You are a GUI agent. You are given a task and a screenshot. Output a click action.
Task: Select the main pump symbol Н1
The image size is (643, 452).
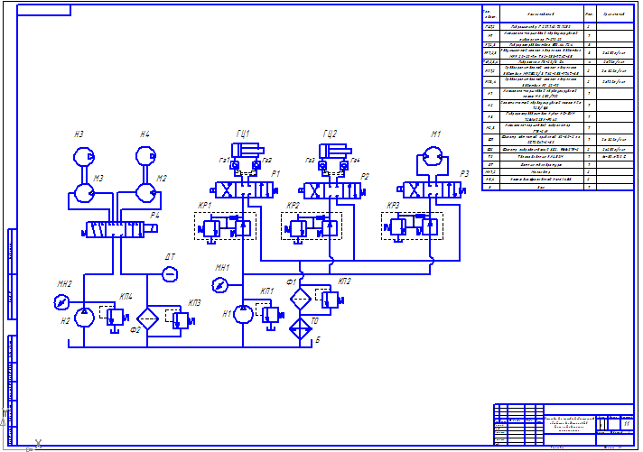click(243, 313)
